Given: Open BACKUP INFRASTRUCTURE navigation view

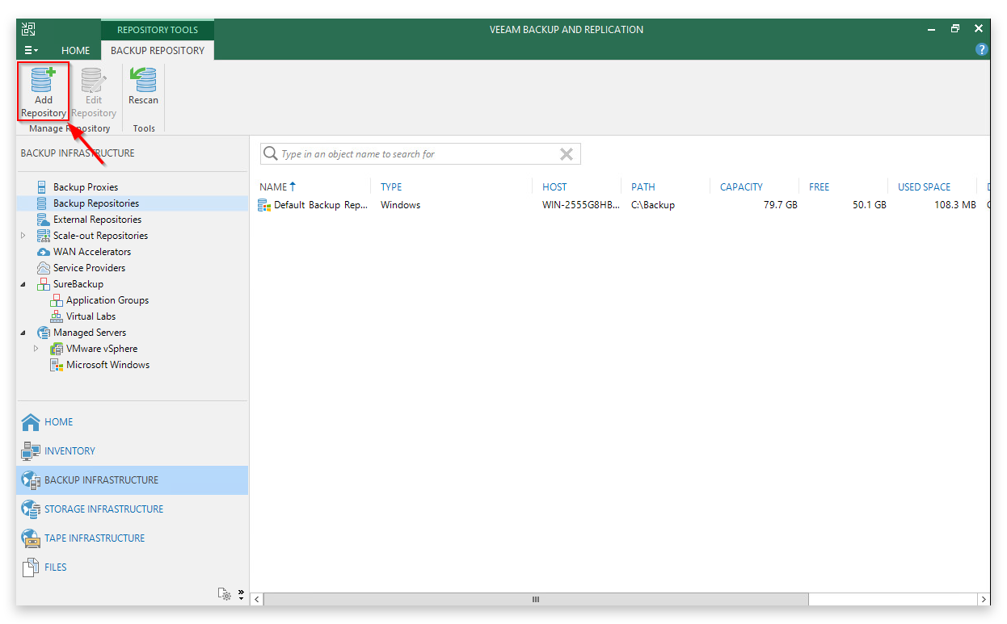Looking at the screenshot, I should tap(132, 480).
